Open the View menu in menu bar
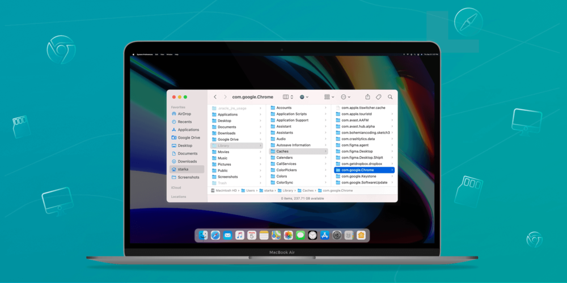The image size is (567, 283). coord(162,54)
